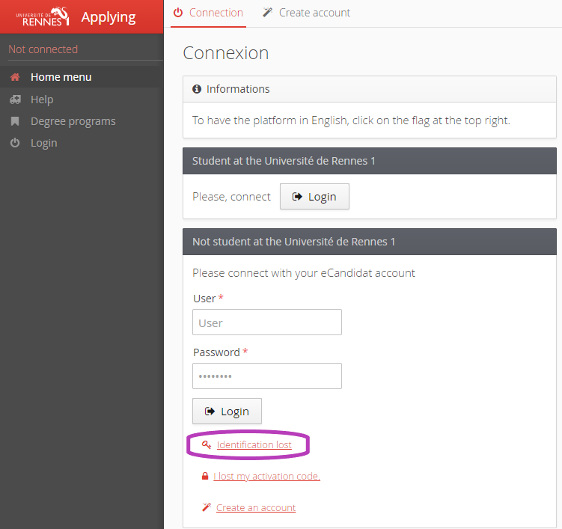Open Degree programs from the sidebar

(73, 121)
